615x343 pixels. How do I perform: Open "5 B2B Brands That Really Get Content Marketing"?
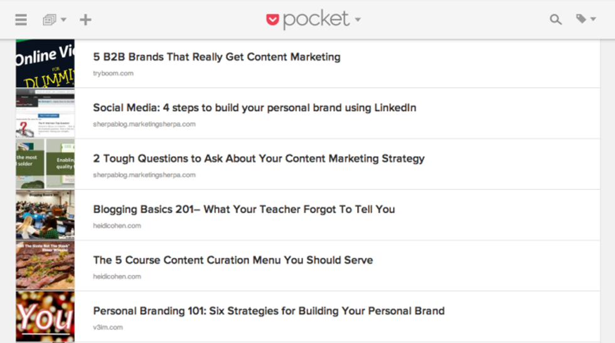(x=217, y=57)
